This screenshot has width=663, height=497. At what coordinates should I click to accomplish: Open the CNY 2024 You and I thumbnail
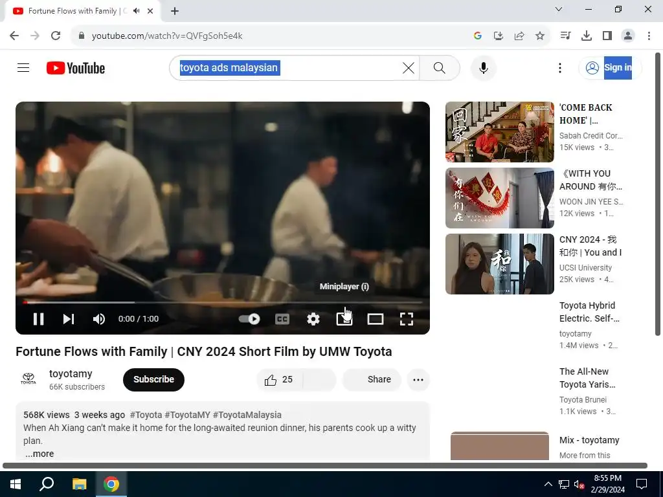499,264
